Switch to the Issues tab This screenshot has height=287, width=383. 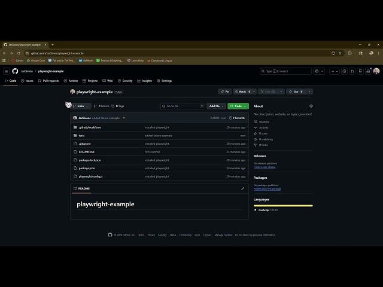pos(27,81)
